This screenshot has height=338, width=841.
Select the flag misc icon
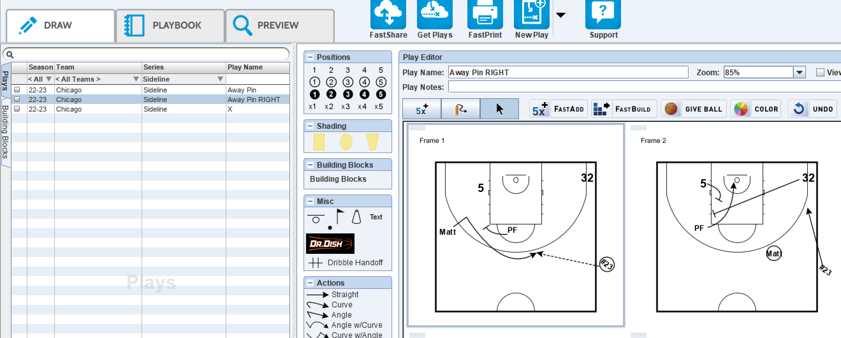point(340,216)
